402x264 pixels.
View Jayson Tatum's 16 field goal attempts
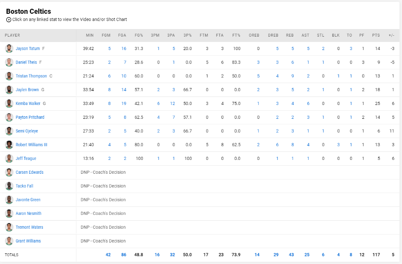point(124,48)
